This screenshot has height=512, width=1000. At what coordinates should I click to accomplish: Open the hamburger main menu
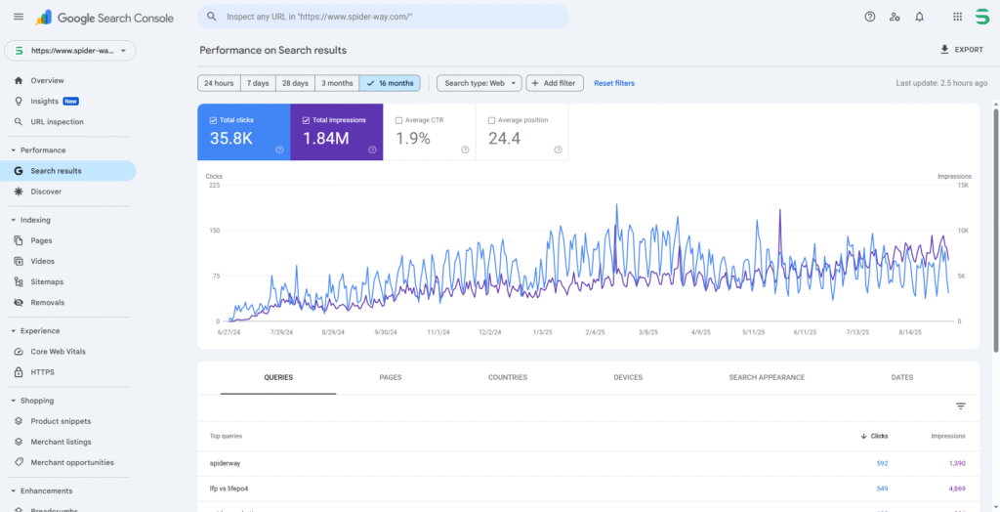[18, 17]
